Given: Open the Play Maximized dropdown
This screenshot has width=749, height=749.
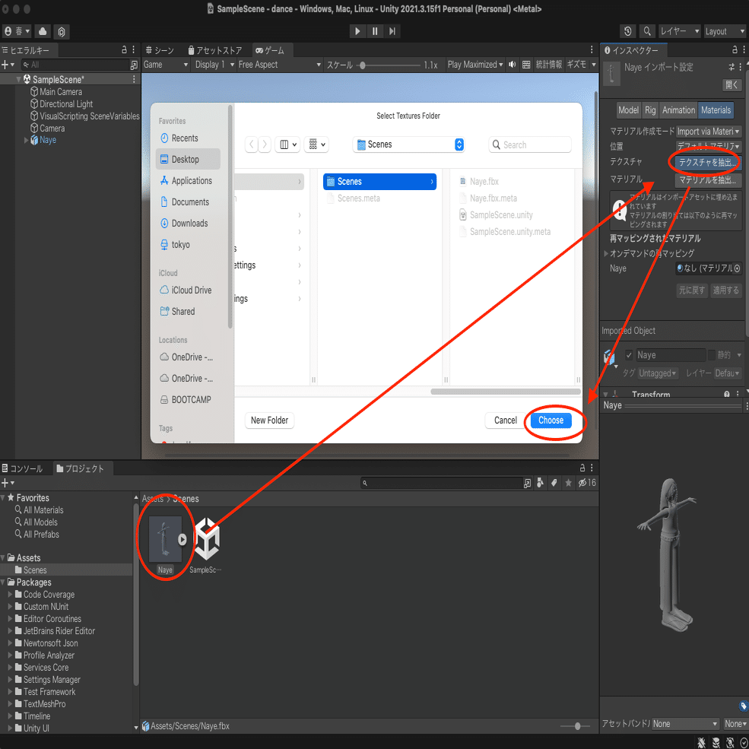Looking at the screenshot, I should point(474,65).
